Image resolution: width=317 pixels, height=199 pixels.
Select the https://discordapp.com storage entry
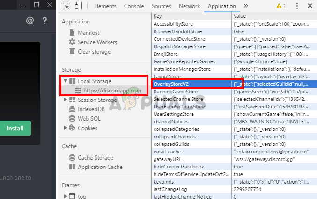(112, 91)
